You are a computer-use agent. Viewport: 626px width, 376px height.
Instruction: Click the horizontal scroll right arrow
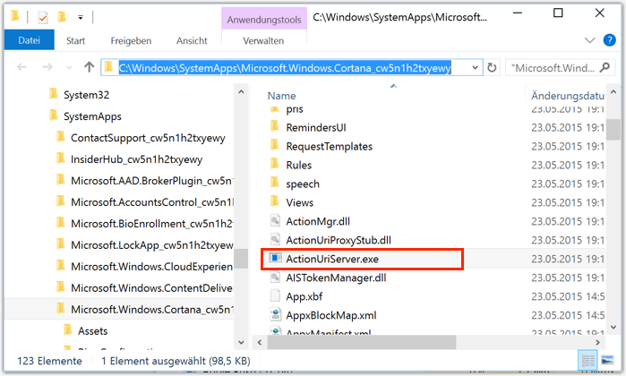point(597,342)
